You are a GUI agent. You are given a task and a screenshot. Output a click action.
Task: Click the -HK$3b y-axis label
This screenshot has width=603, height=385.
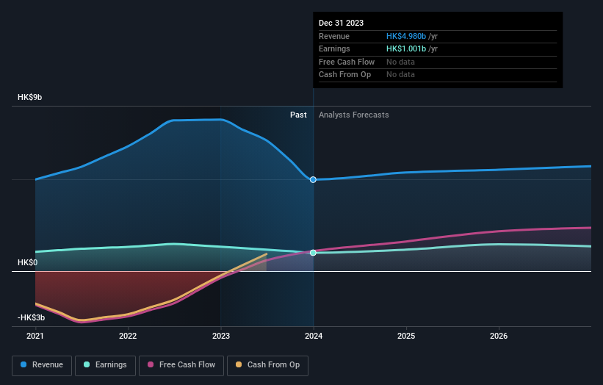pyautogui.click(x=31, y=317)
